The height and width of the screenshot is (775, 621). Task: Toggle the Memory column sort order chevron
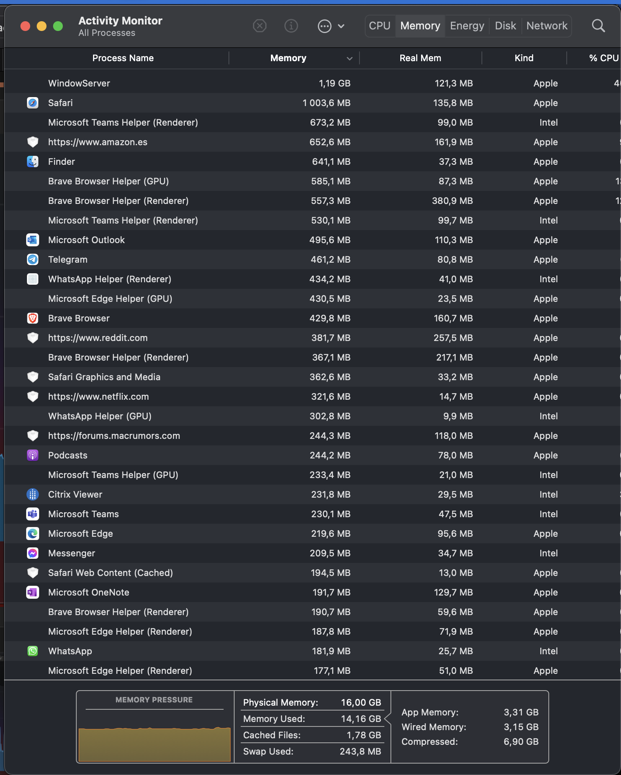point(350,58)
